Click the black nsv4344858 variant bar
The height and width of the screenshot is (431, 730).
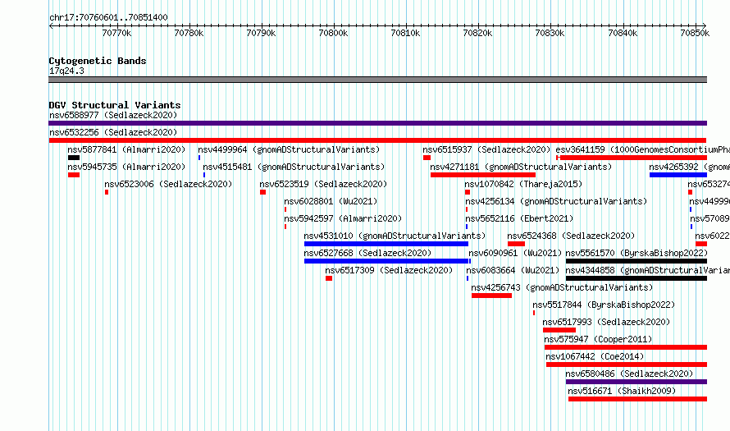636,278
